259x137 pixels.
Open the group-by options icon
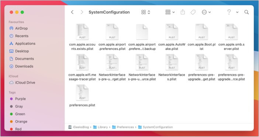tap(168, 12)
